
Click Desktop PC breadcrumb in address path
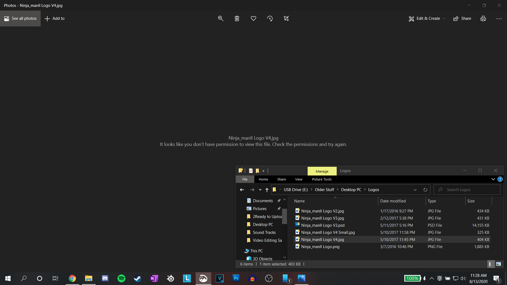pyautogui.click(x=351, y=190)
